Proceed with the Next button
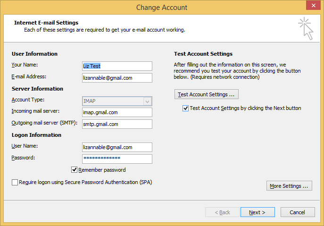Image resolution: width=324 pixels, height=226 pixels. (258, 212)
